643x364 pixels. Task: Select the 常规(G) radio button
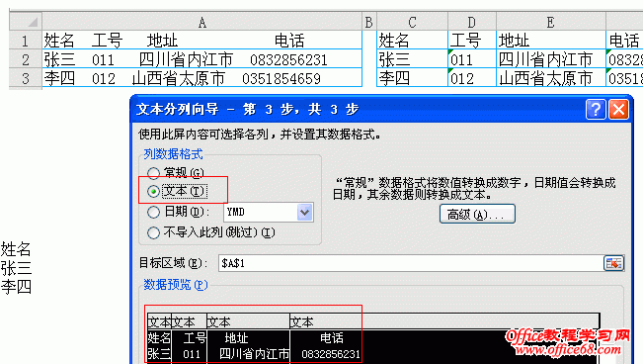pos(153,173)
